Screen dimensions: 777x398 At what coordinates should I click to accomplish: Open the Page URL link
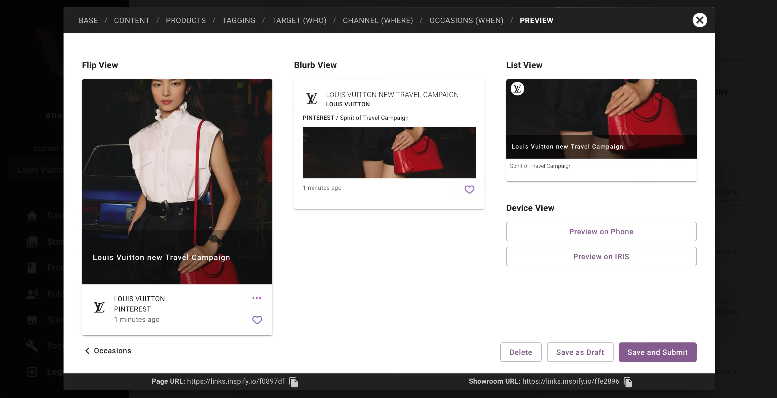236,381
